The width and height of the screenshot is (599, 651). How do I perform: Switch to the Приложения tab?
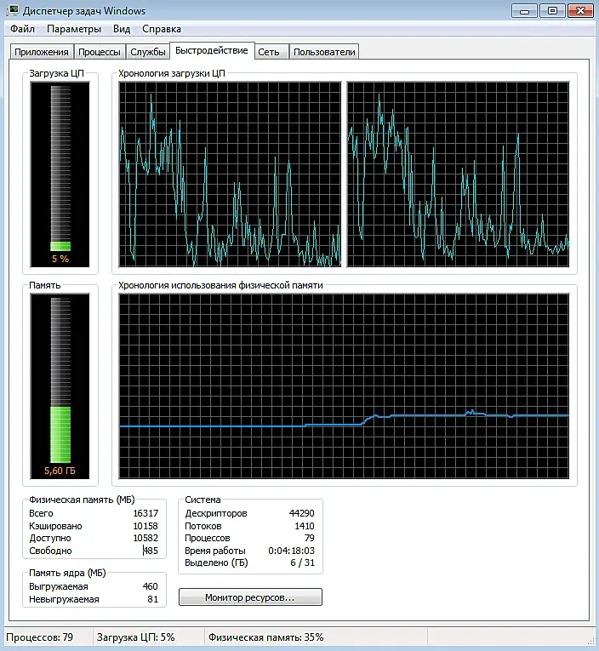click(42, 52)
